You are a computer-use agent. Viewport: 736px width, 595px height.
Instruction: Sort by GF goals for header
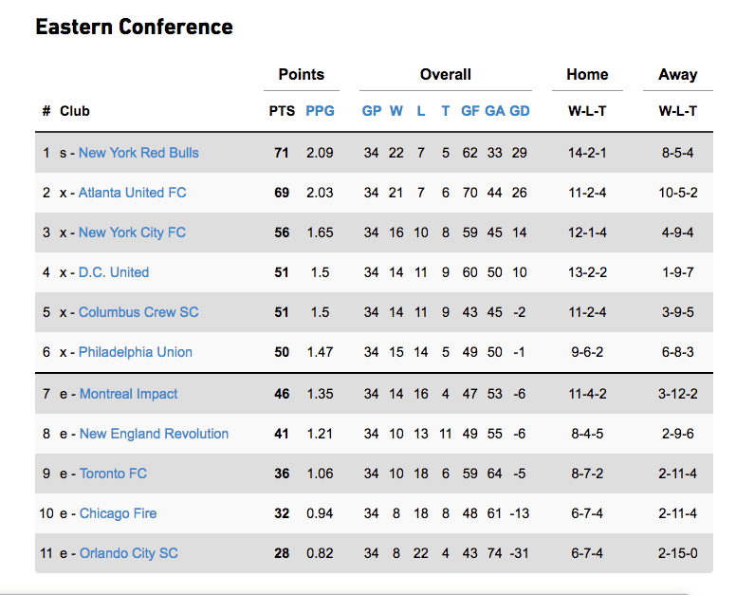470,111
